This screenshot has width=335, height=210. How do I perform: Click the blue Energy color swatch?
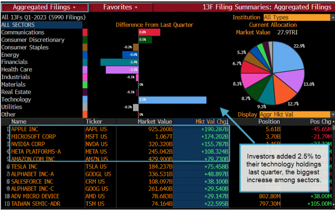85,55
